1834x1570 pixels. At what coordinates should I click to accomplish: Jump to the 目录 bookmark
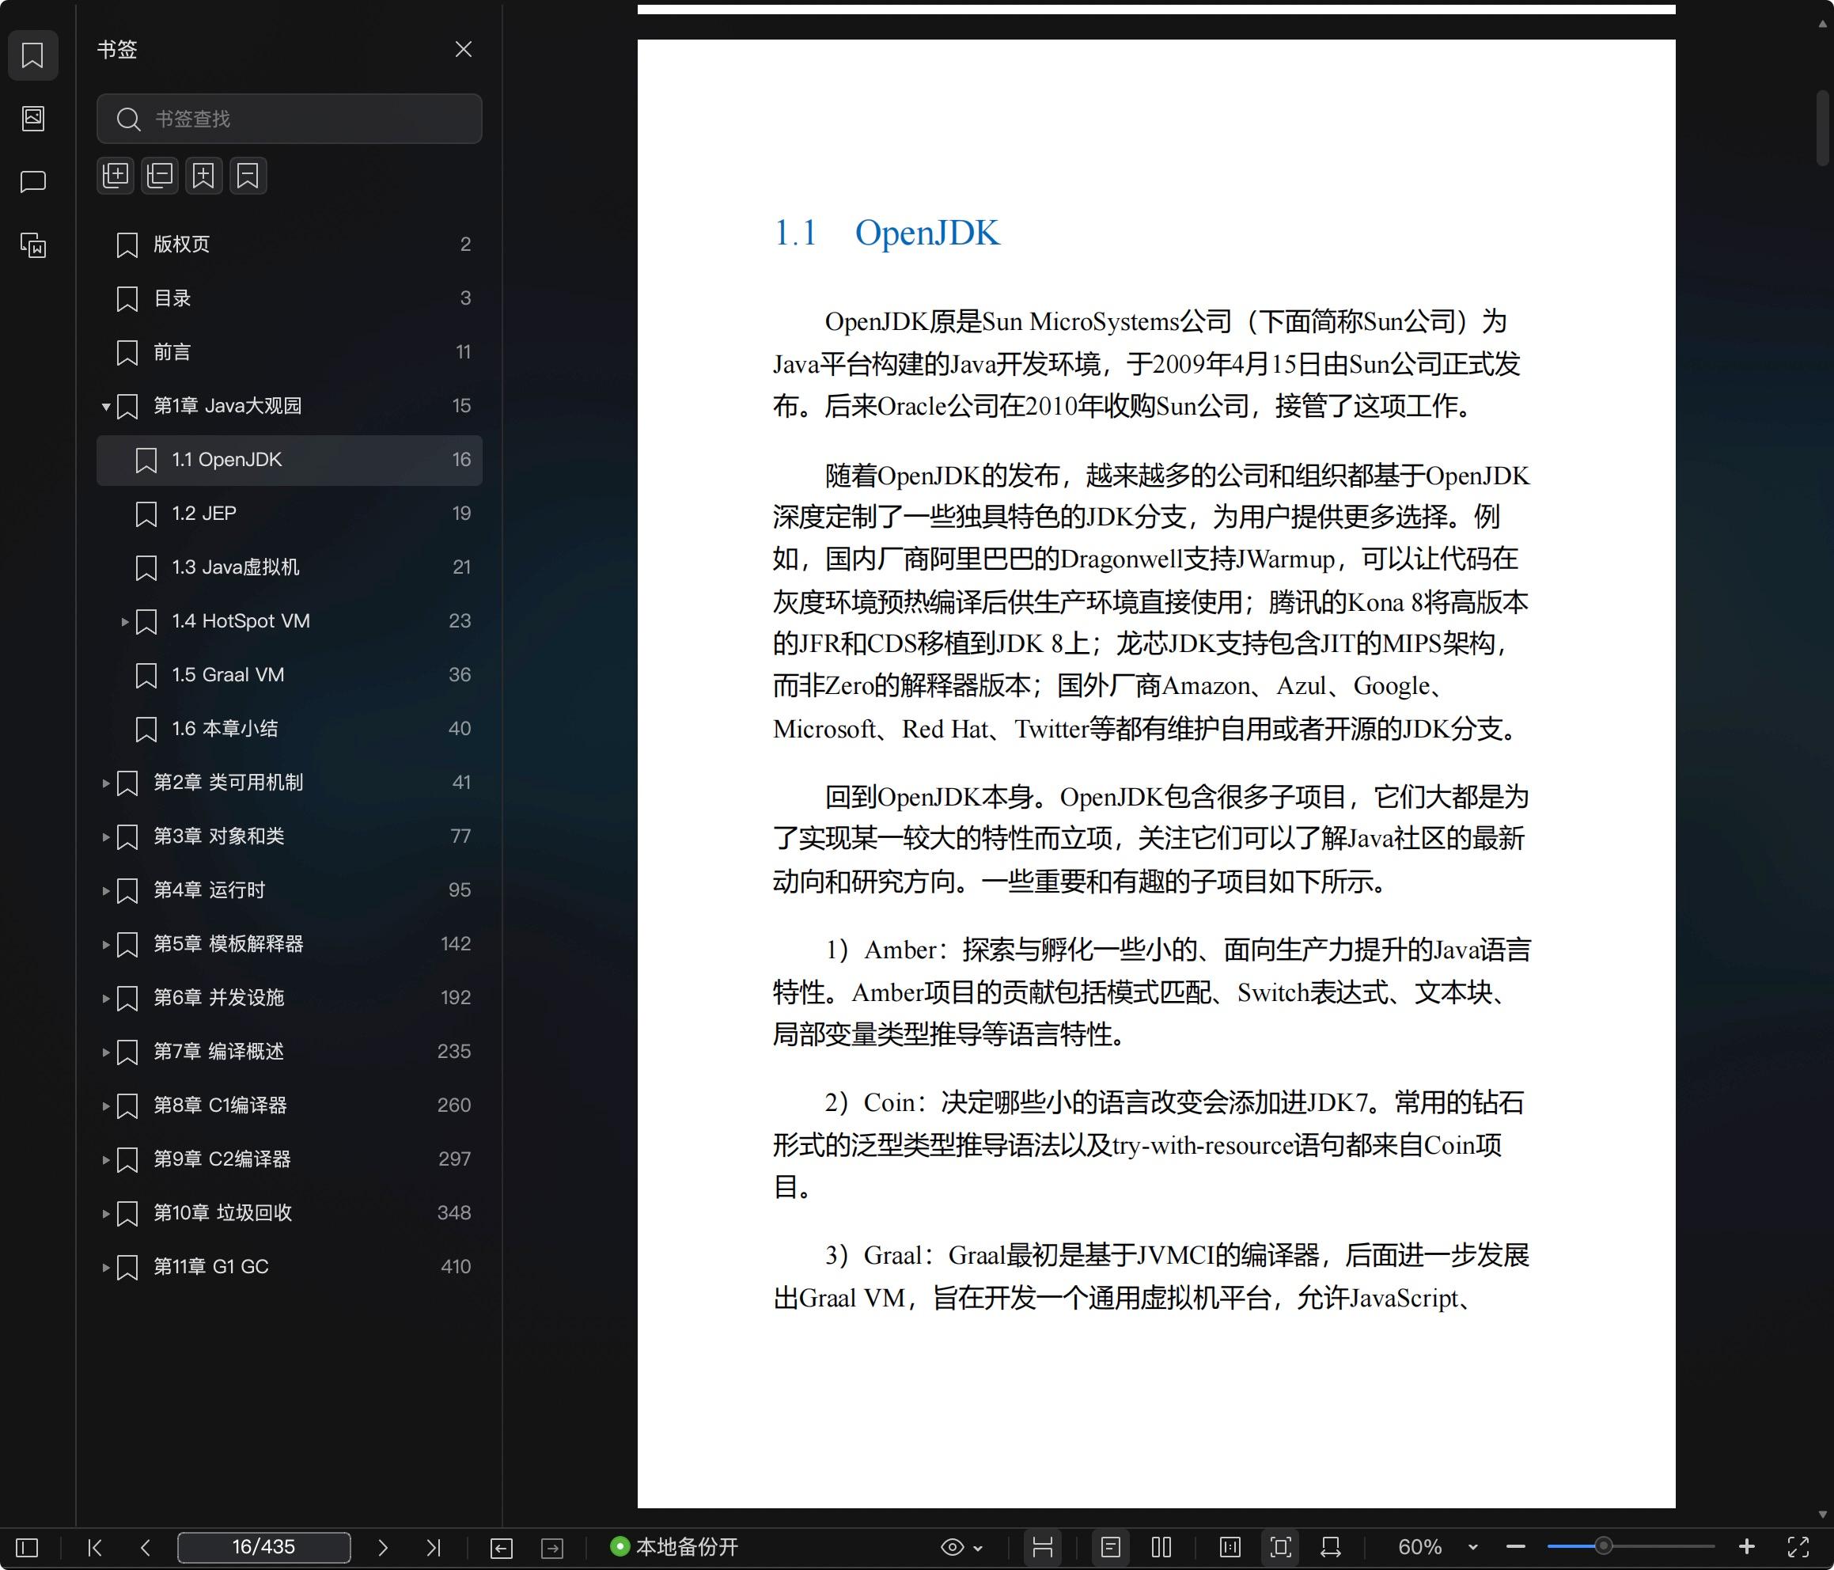[x=290, y=298]
